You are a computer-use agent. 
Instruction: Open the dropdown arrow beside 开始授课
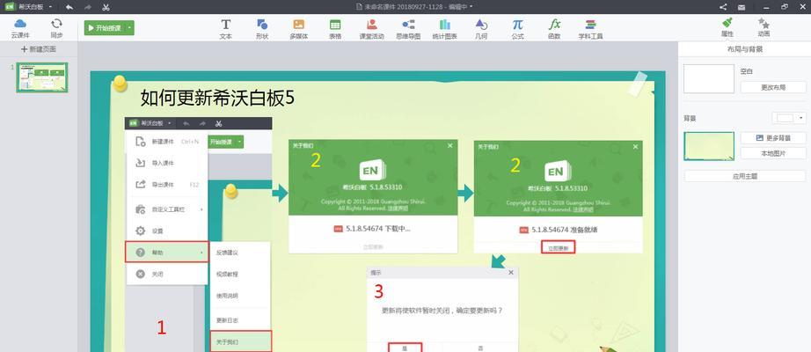tap(129, 28)
